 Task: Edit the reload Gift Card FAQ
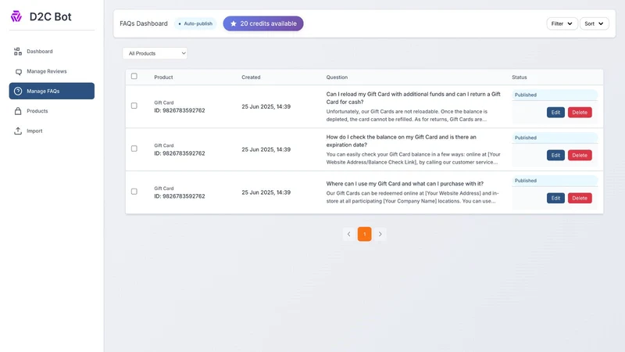[x=555, y=113]
